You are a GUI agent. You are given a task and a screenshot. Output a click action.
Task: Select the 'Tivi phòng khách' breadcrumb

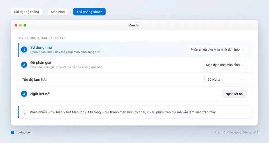pyautogui.click(x=89, y=12)
